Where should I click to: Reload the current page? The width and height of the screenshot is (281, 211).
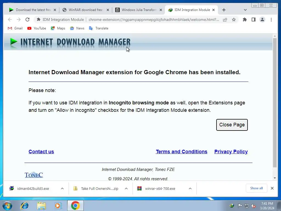(x=27, y=20)
